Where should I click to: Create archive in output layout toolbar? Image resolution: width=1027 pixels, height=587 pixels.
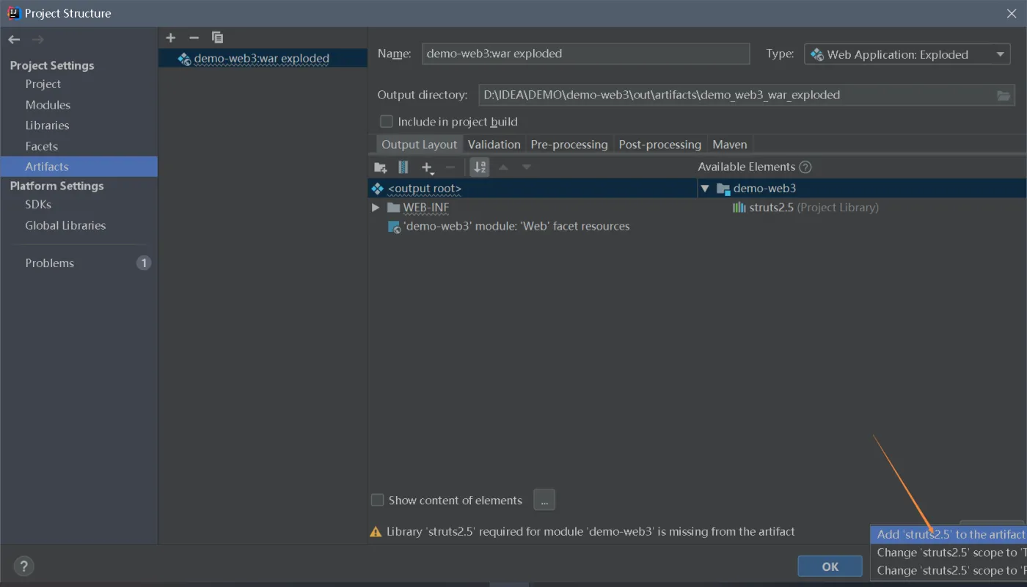[403, 167]
